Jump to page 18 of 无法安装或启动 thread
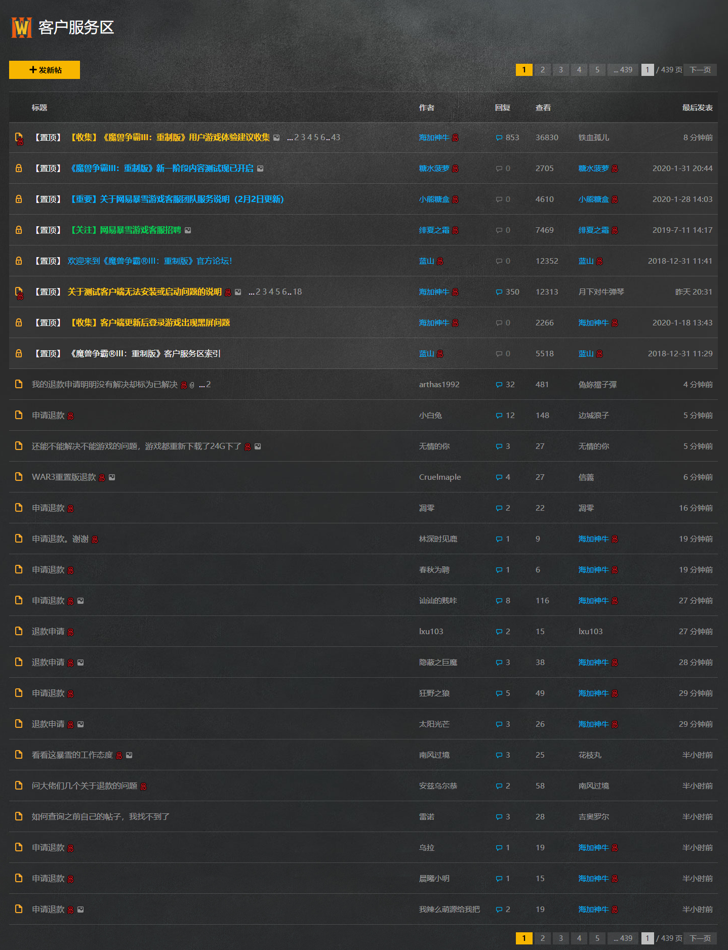This screenshot has width=728, height=950. click(x=297, y=292)
